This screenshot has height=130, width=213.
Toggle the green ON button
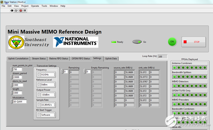click(172, 42)
